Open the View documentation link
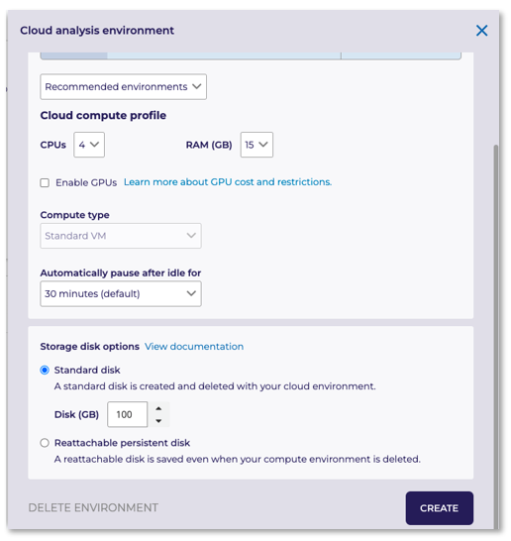 194,346
